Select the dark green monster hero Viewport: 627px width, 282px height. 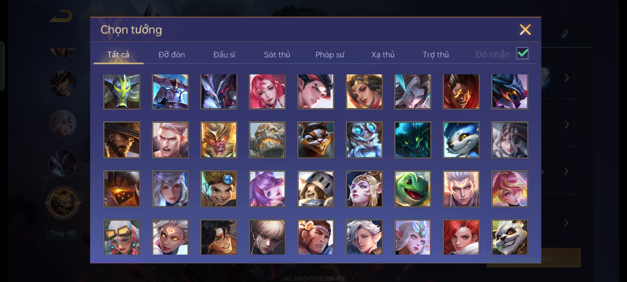coord(413,140)
